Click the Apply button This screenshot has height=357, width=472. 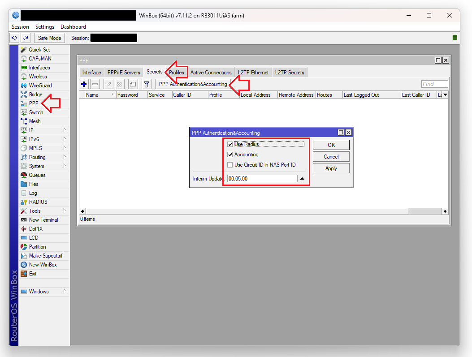pyautogui.click(x=331, y=168)
